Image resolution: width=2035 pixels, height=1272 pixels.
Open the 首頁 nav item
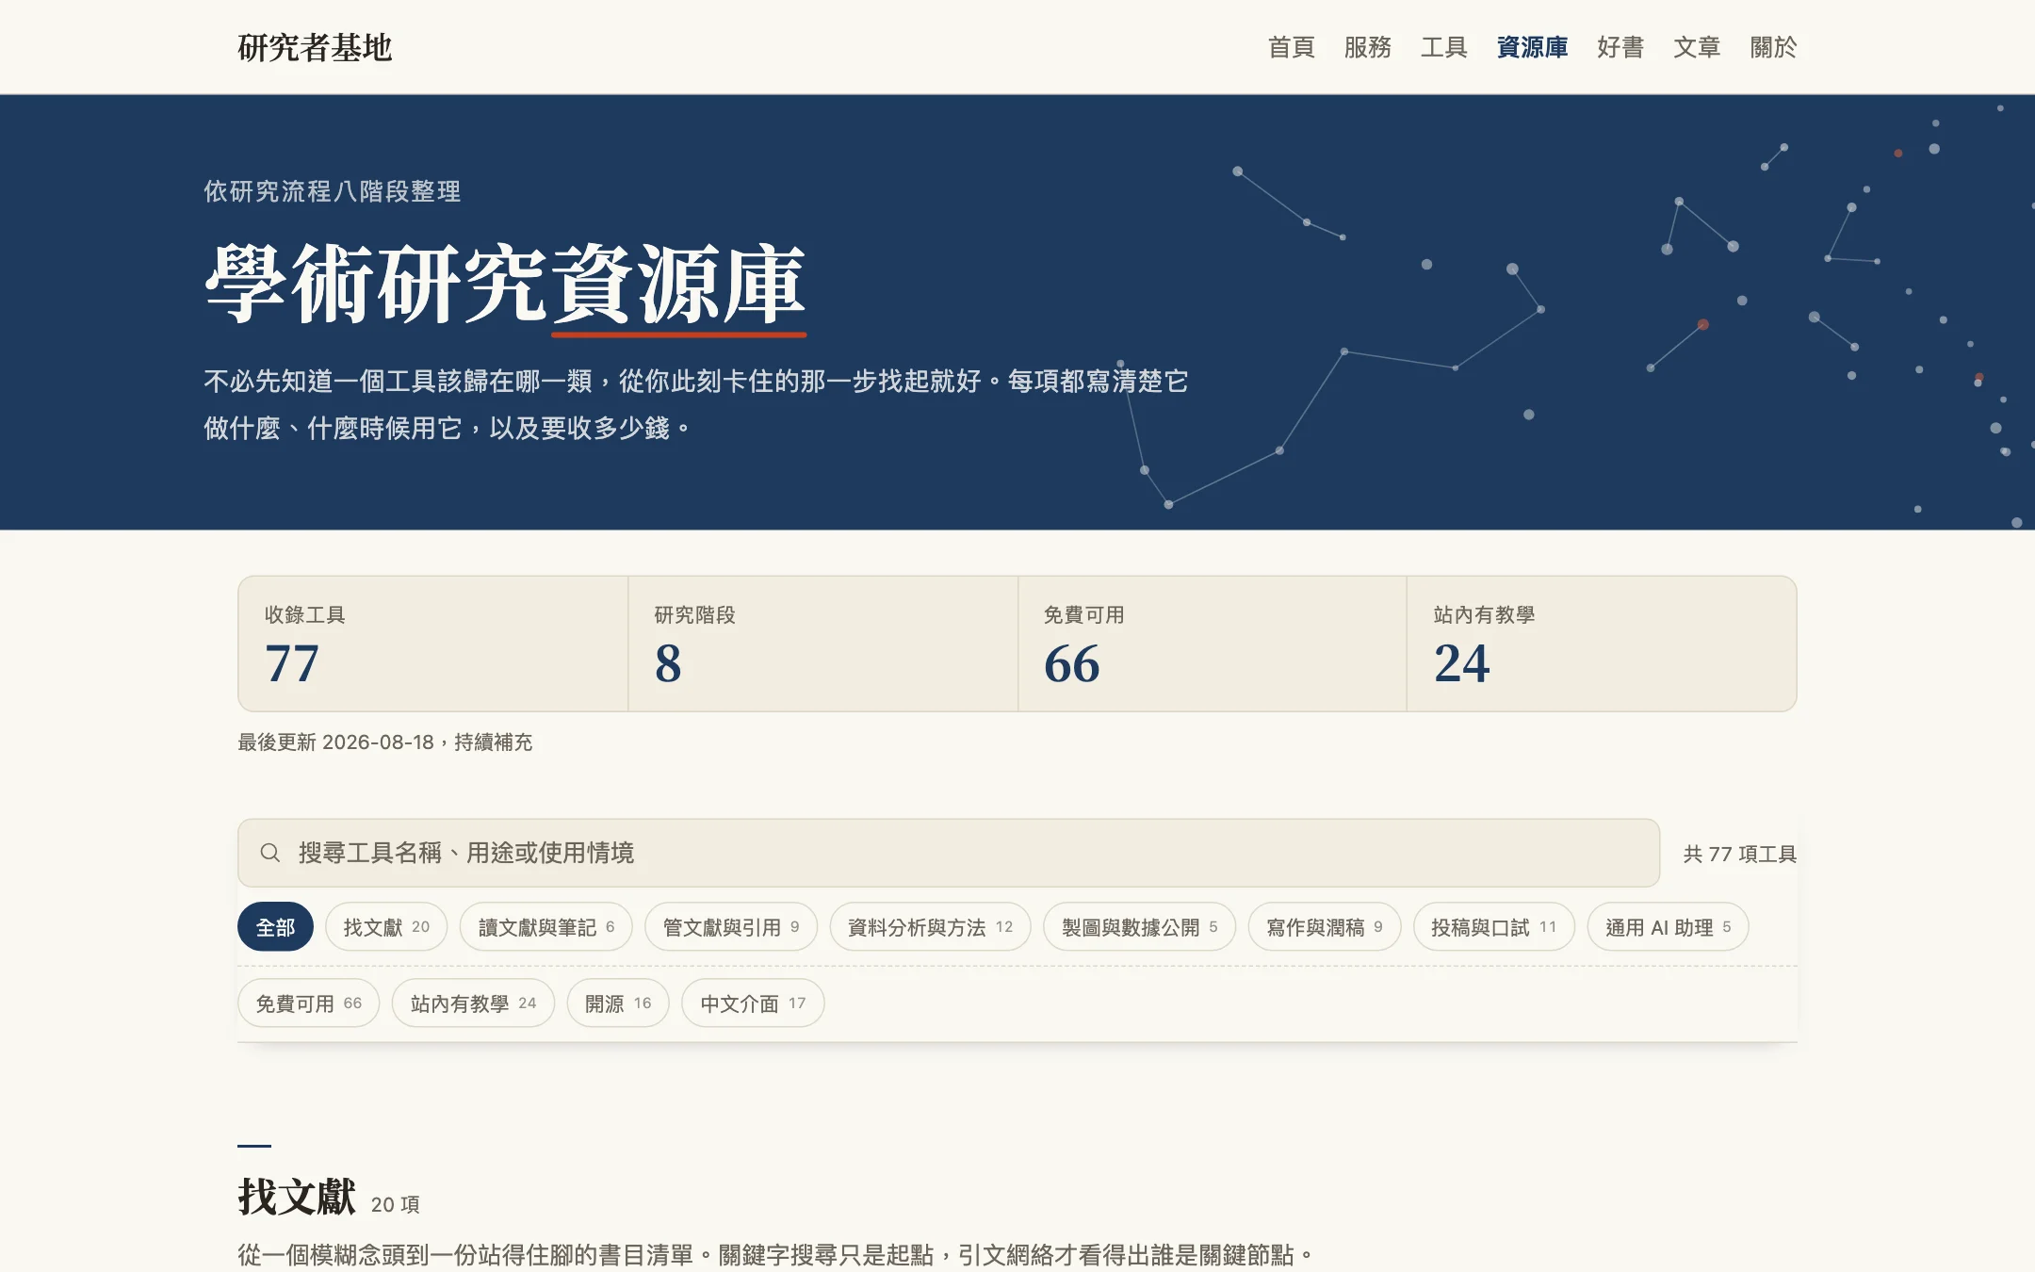1291,47
